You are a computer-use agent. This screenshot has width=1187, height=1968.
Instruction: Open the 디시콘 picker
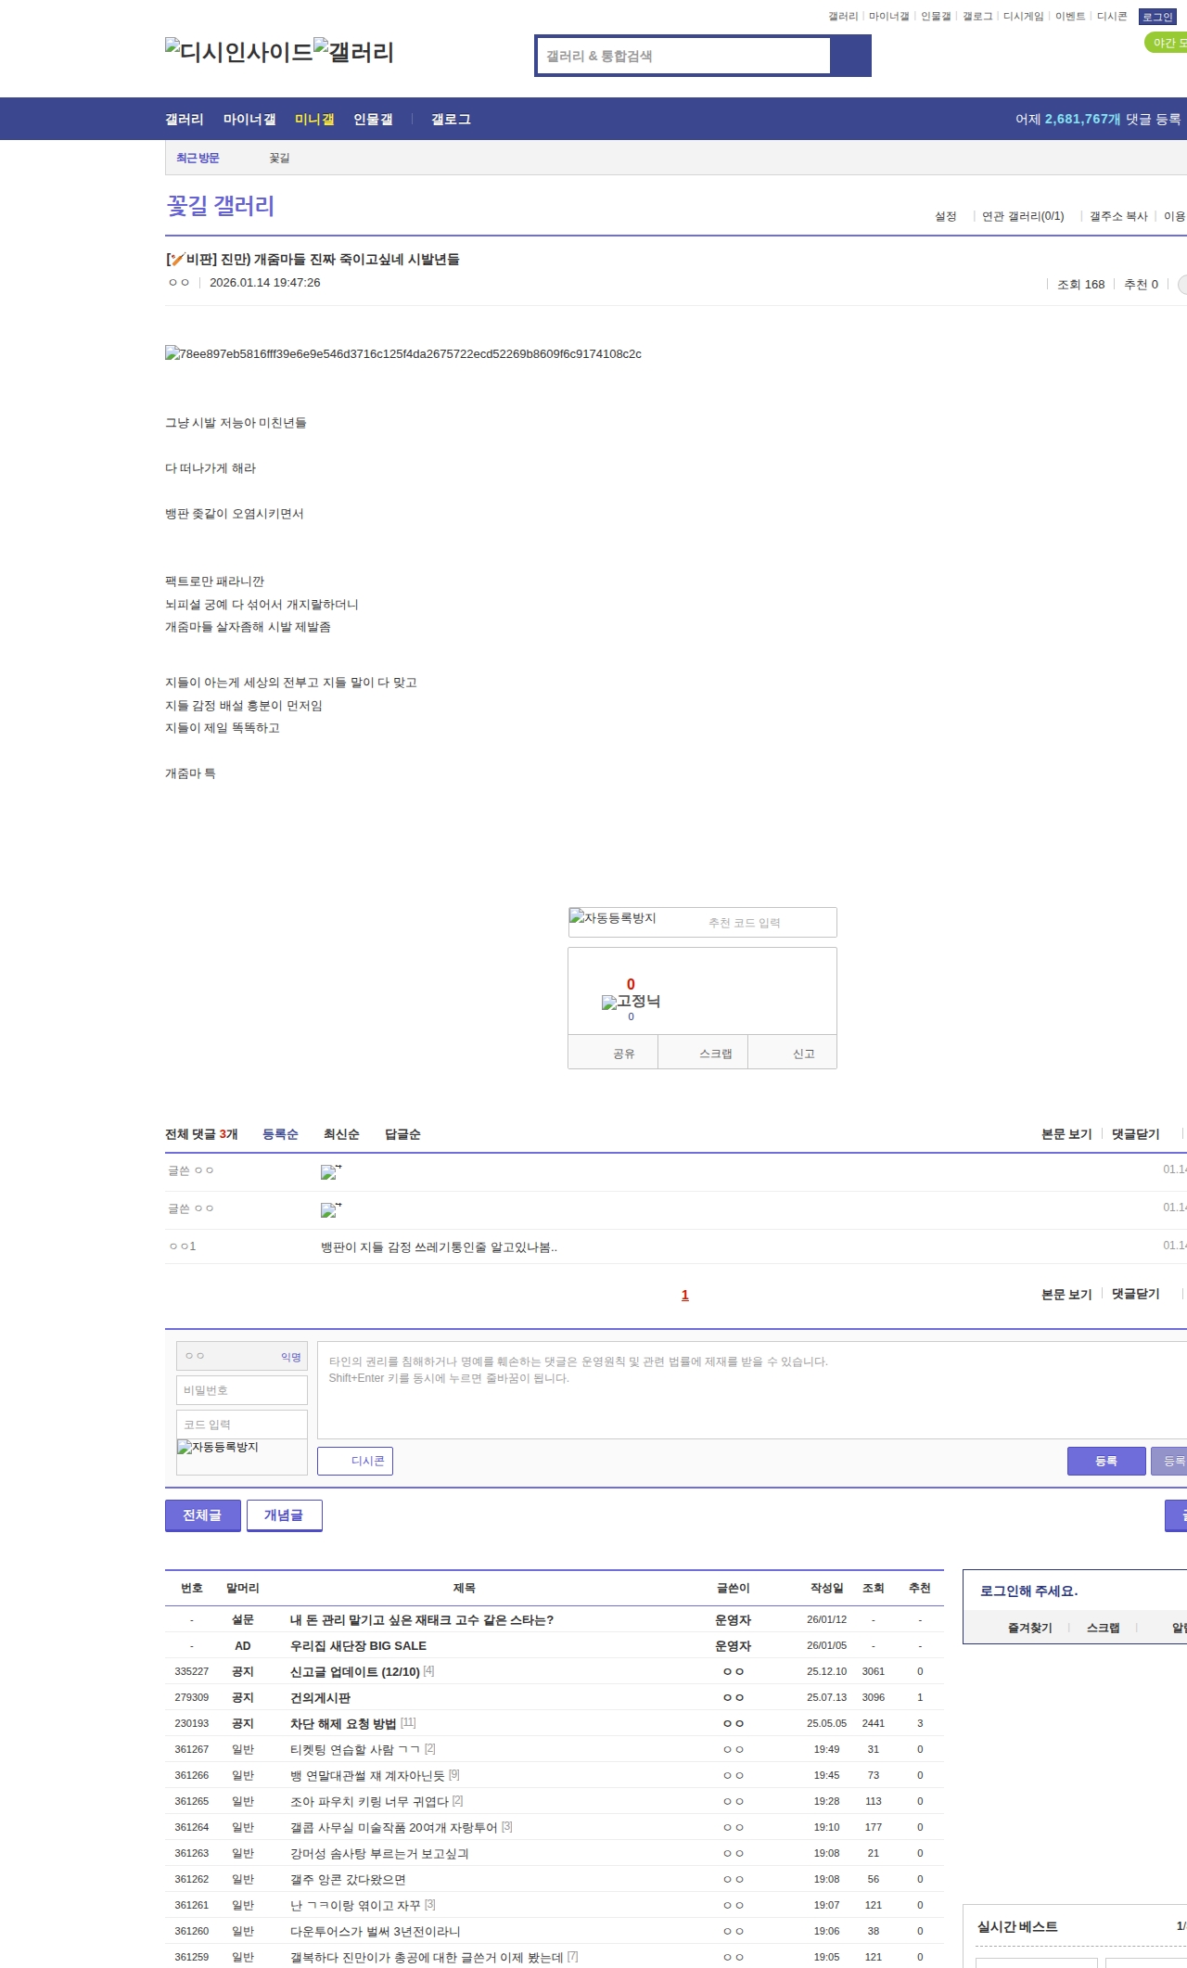point(355,1461)
